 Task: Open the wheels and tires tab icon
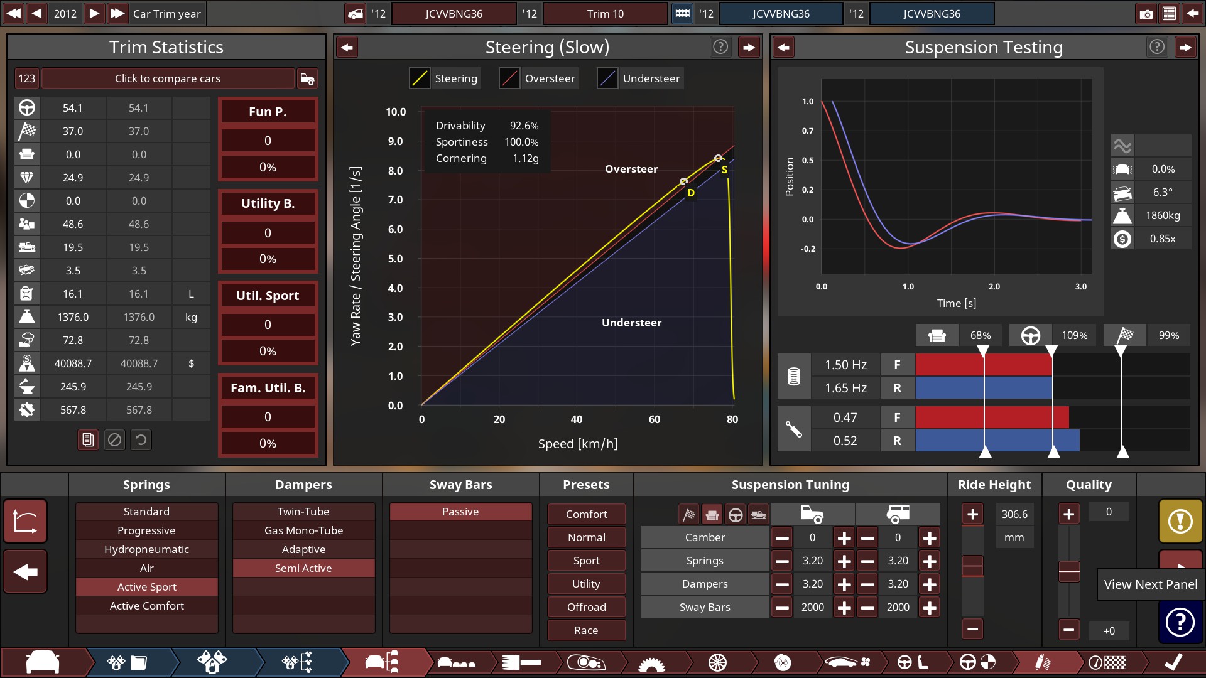(x=717, y=662)
